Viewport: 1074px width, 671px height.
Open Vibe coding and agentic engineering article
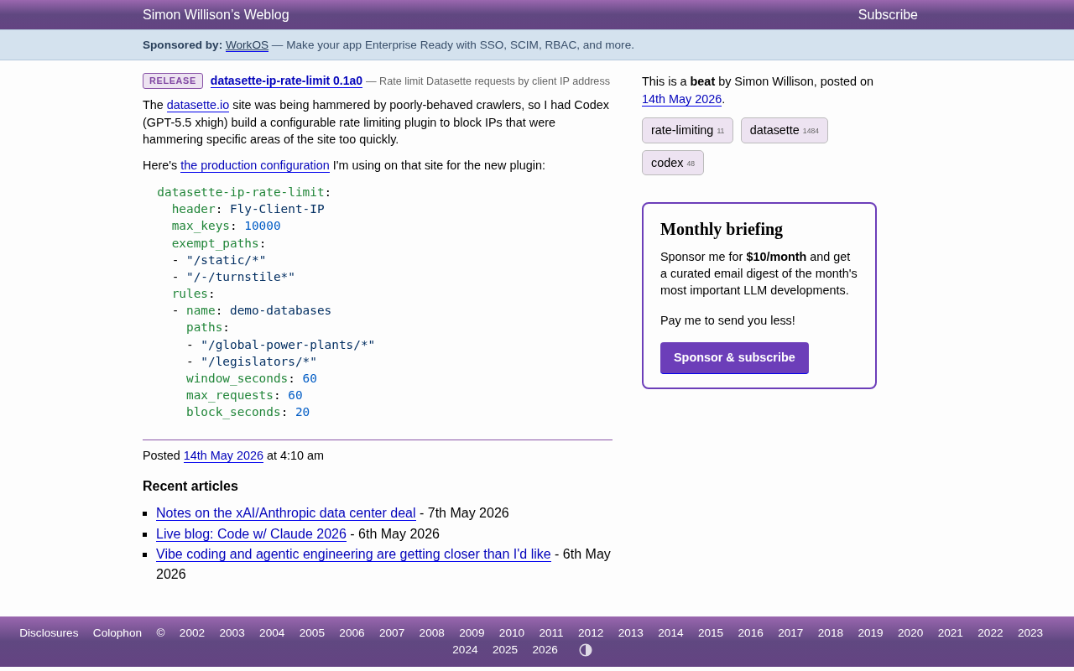point(353,554)
